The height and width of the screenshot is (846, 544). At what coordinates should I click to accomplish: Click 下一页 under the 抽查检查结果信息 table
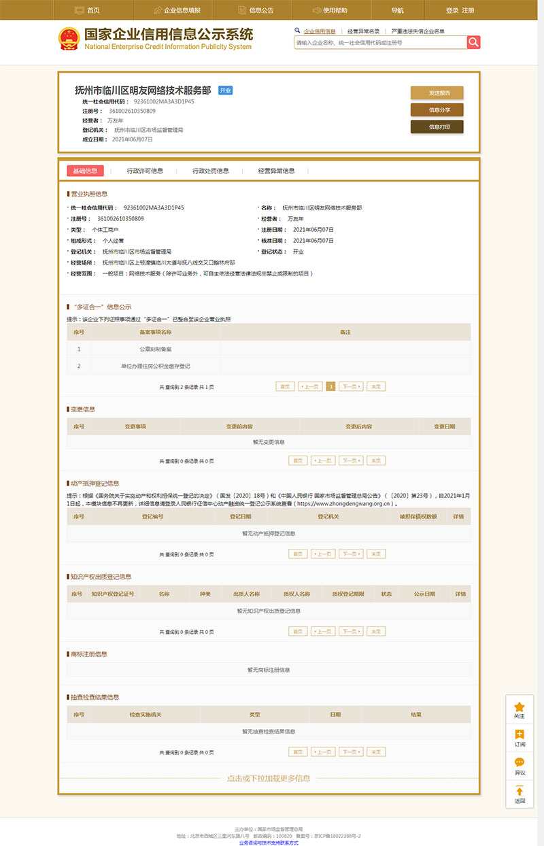tap(351, 751)
